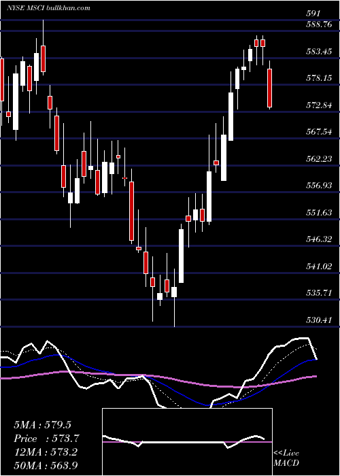
Task: Click the '12MA : 573.2' value
Action: point(46,452)
